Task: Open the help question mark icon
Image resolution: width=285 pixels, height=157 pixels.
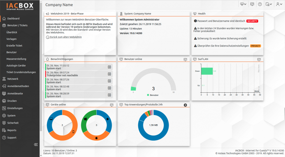Action: click(x=260, y=4)
